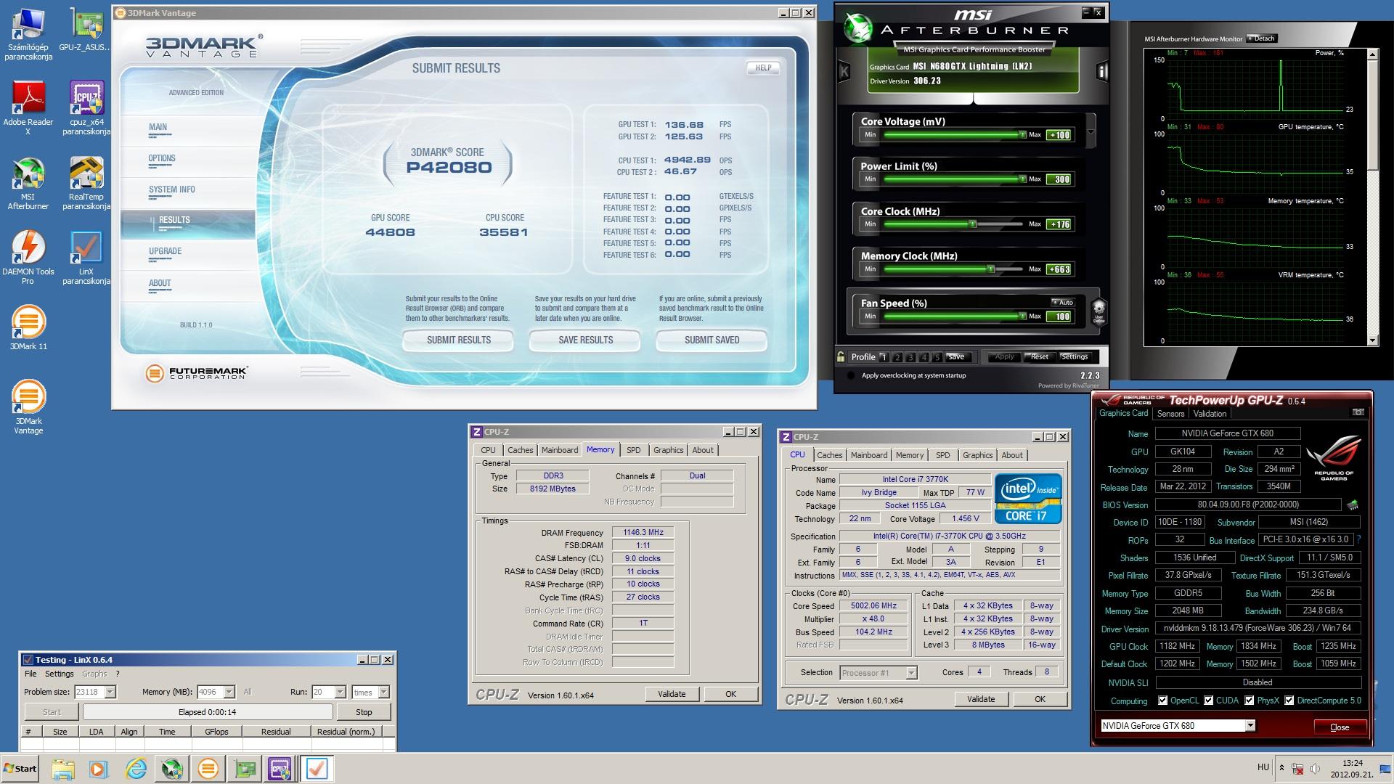The image size is (1394, 784).
Task: Click Afterburner info 'i' icon
Action: point(1102,71)
